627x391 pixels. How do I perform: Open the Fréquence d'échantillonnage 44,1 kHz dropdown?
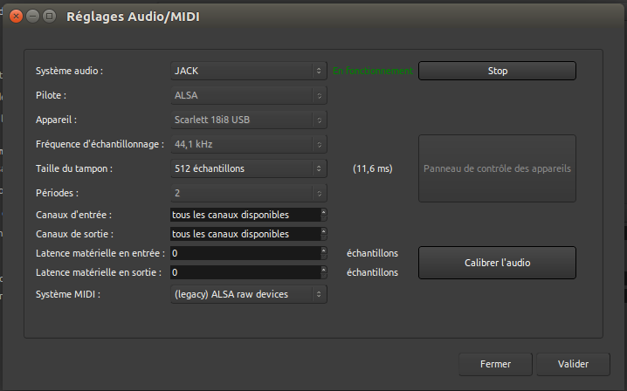[x=249, y=144]
